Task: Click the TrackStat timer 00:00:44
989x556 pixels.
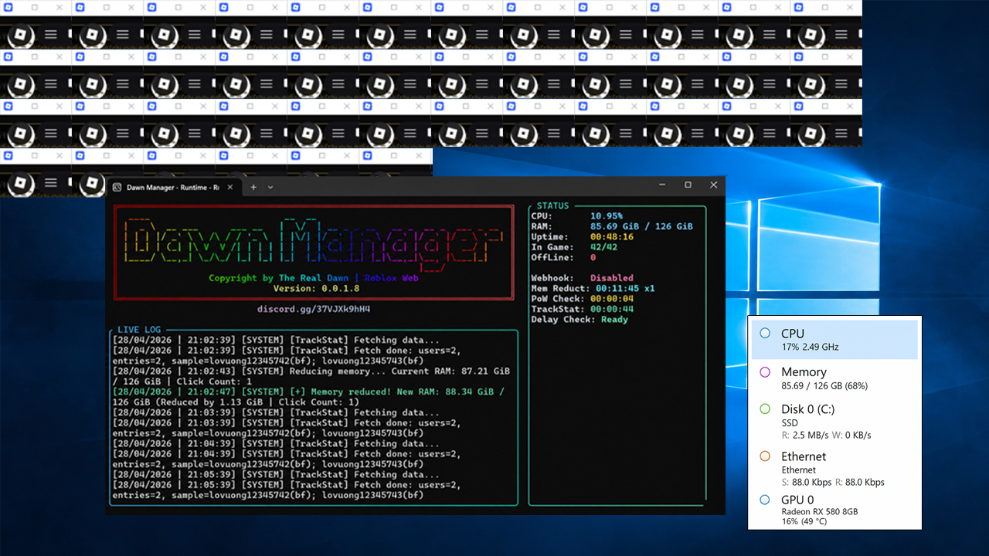Action: point(612,309)
